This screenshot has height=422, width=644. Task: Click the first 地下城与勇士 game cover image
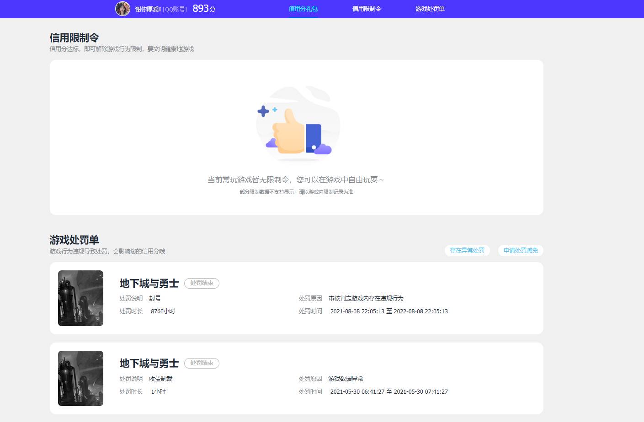(80, 298)
